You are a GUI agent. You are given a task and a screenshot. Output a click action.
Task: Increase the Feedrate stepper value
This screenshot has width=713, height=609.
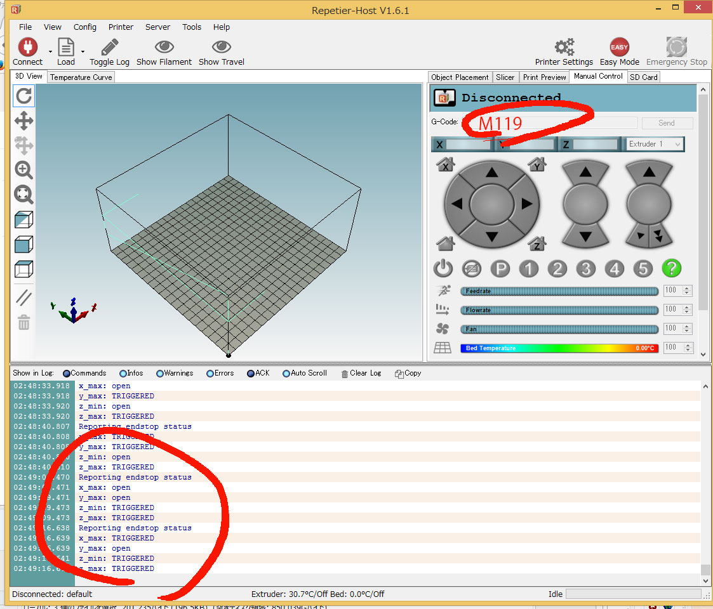tap(688, 288)
